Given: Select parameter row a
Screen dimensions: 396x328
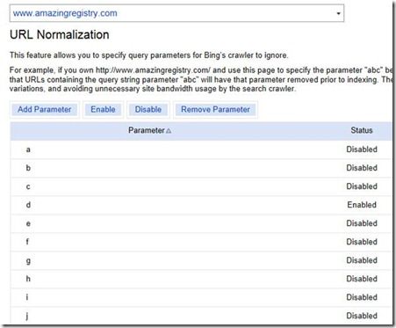Looking at the screenshot, I should tap(201, 149).
